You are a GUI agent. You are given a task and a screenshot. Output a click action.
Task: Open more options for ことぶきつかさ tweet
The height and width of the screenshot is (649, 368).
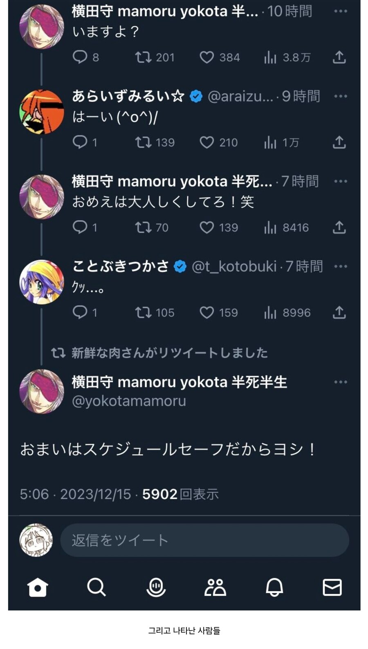coord(340,266)
